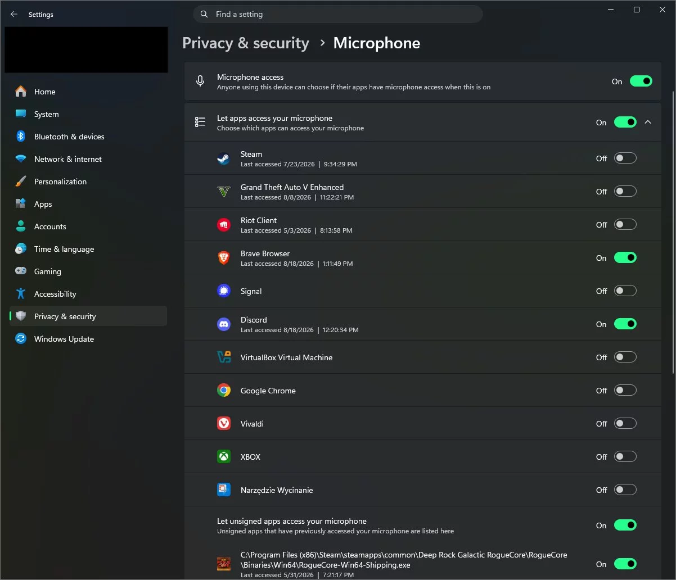Enable microphone for Steam
The height and width of the screenshot is (580, 676).
pos(625,158)
